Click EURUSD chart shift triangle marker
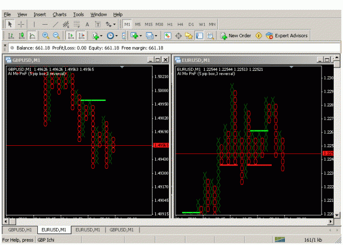Image resolution: width=343 pixels, height=245 pixels. 291,67
